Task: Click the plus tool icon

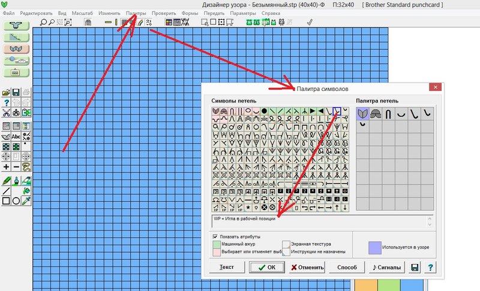Action: click(6, 166)
